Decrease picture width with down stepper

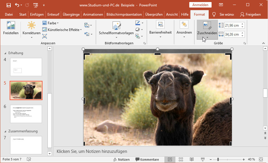(242, 36)
